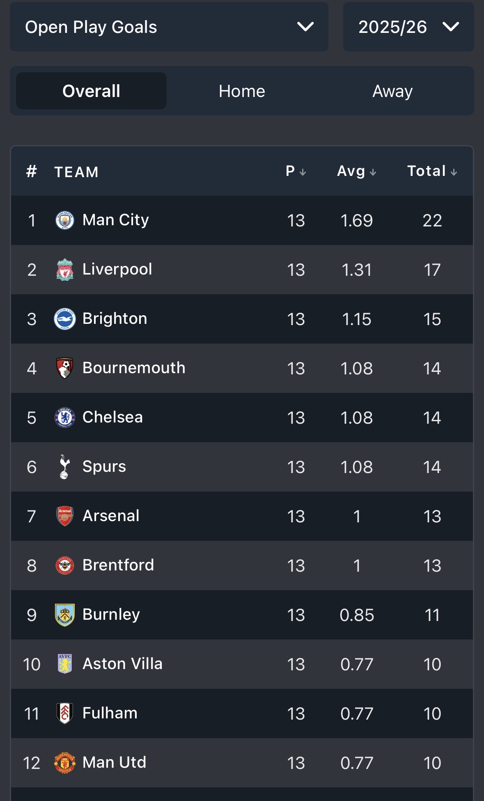Screen dimensions: 484x801
Task: Open the 2025/26 season selector
Action: pyautogui.click(x=408, y=27)
